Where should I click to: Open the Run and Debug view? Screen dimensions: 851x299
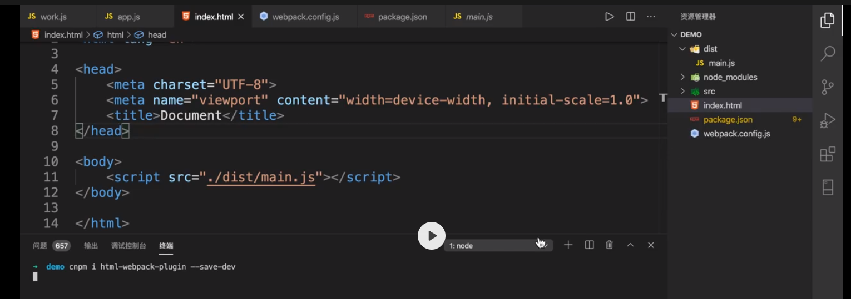(x=828, y=120)
